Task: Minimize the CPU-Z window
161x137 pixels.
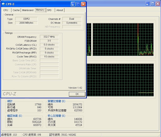Action: pos(73,4)
